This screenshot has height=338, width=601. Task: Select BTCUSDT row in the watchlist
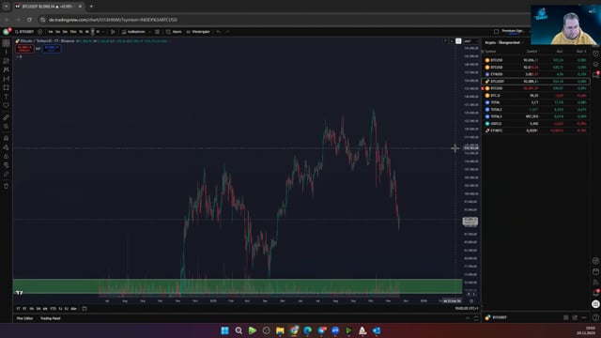(536, 82)
